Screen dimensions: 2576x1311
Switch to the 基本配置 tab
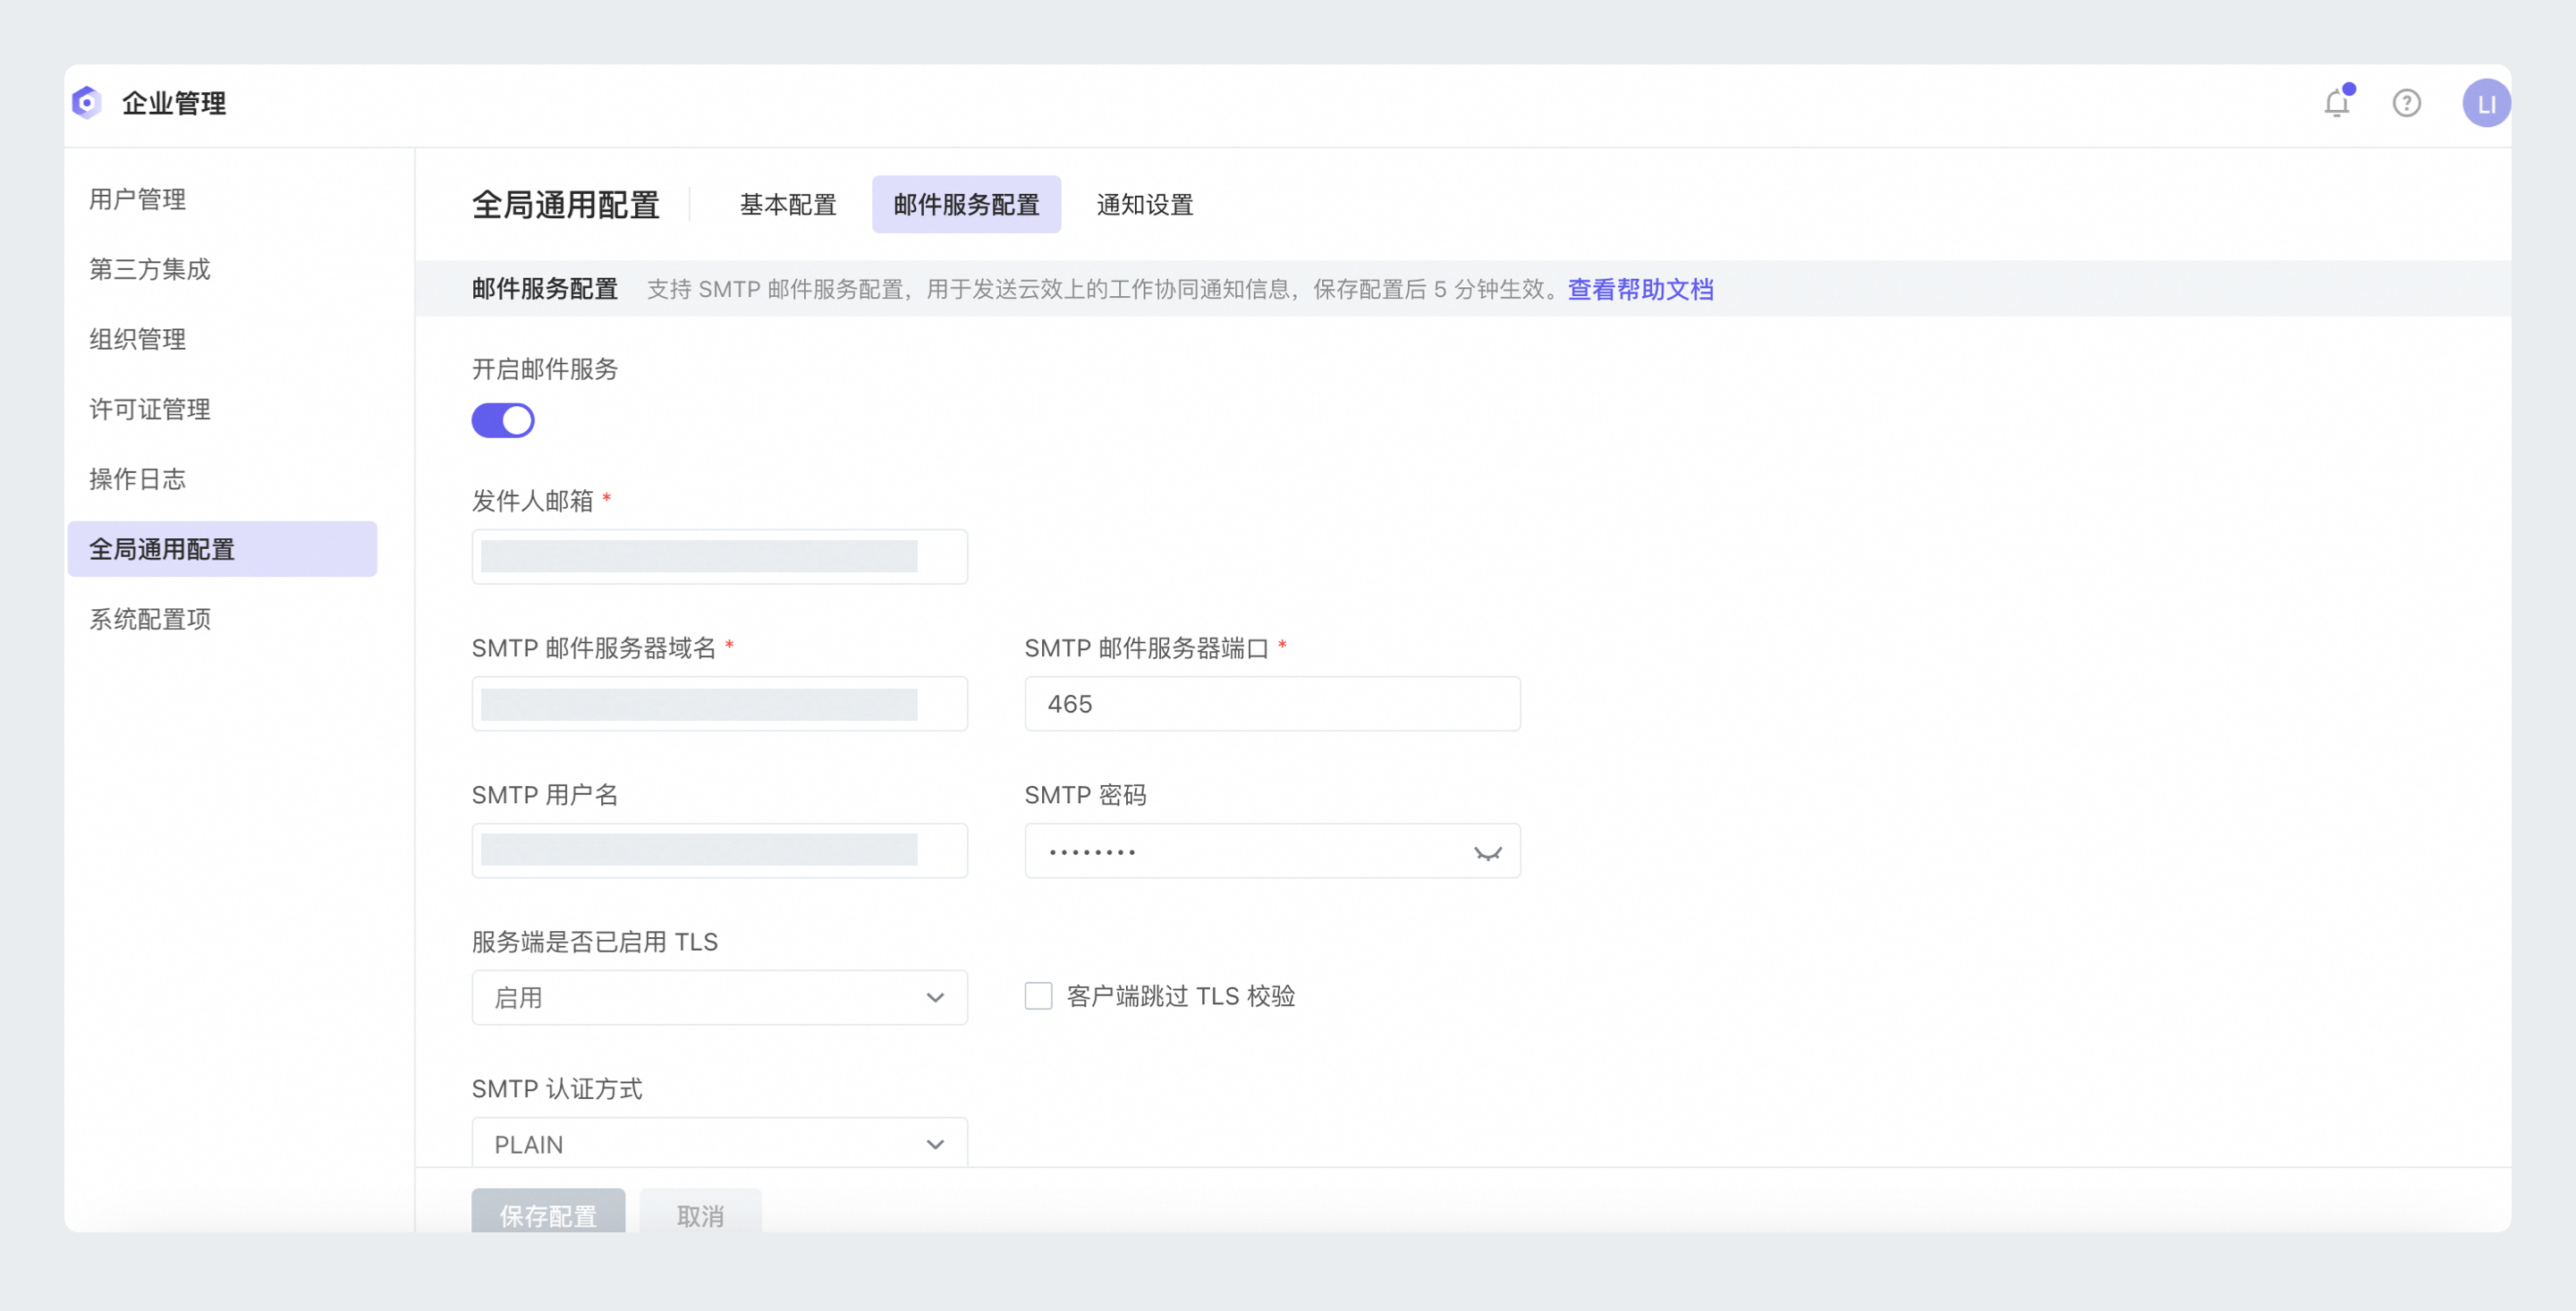(x=788, y=204)
